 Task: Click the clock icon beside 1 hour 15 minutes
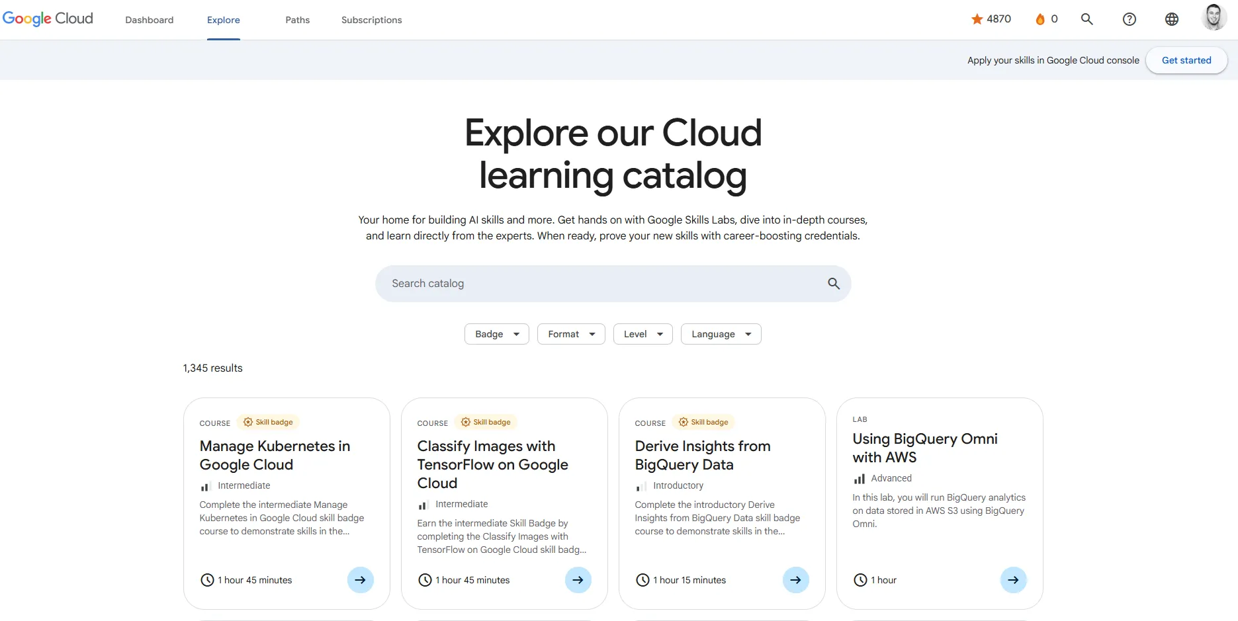click(x=642, y=580)
